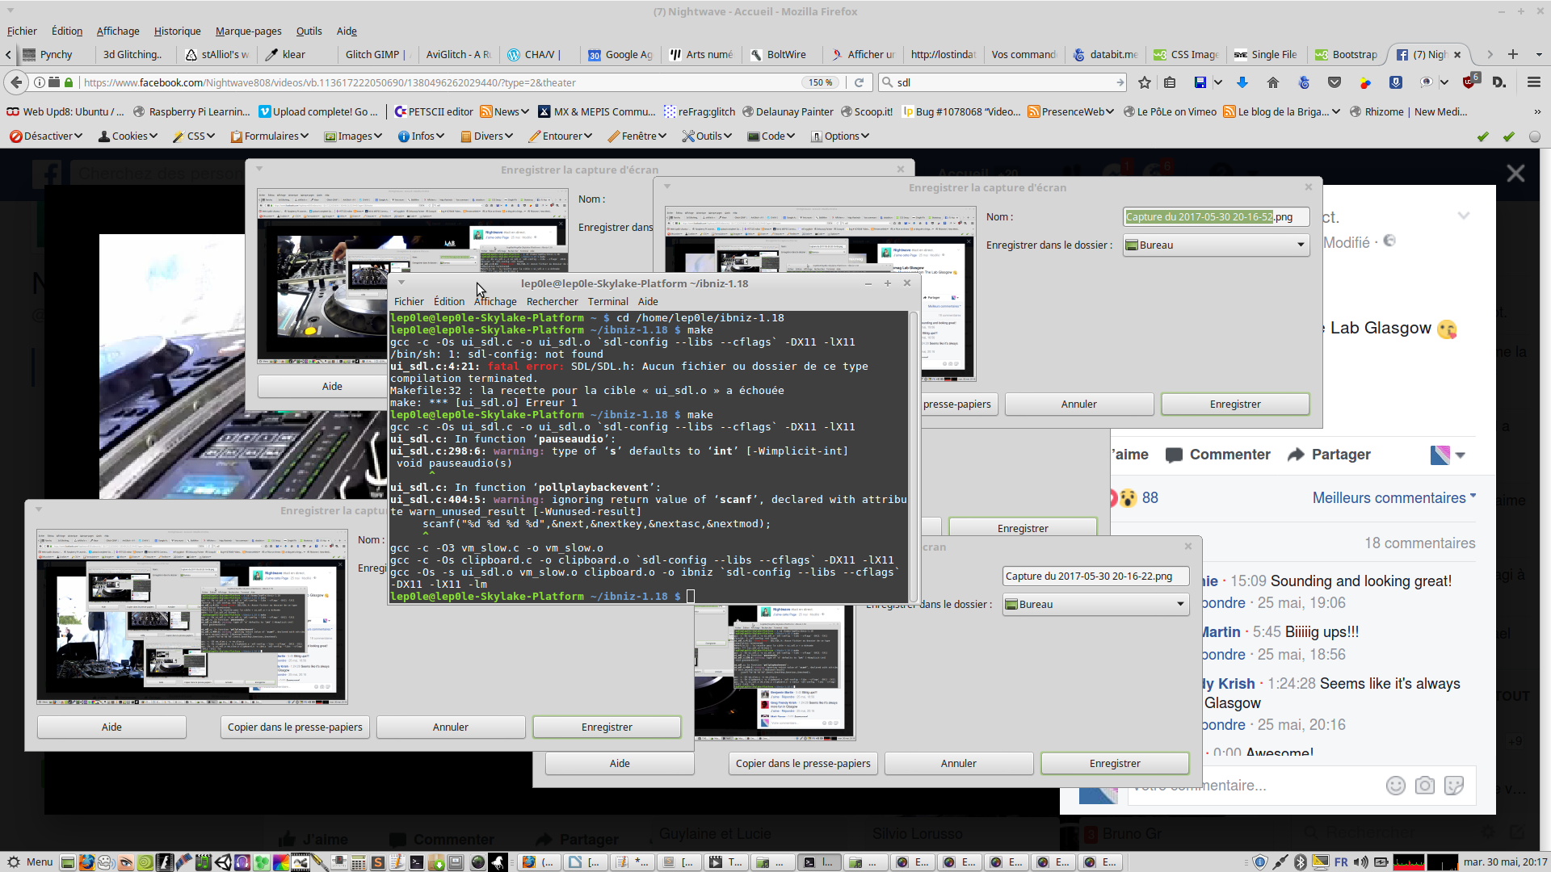Click the page reload button

pos(860,82)
